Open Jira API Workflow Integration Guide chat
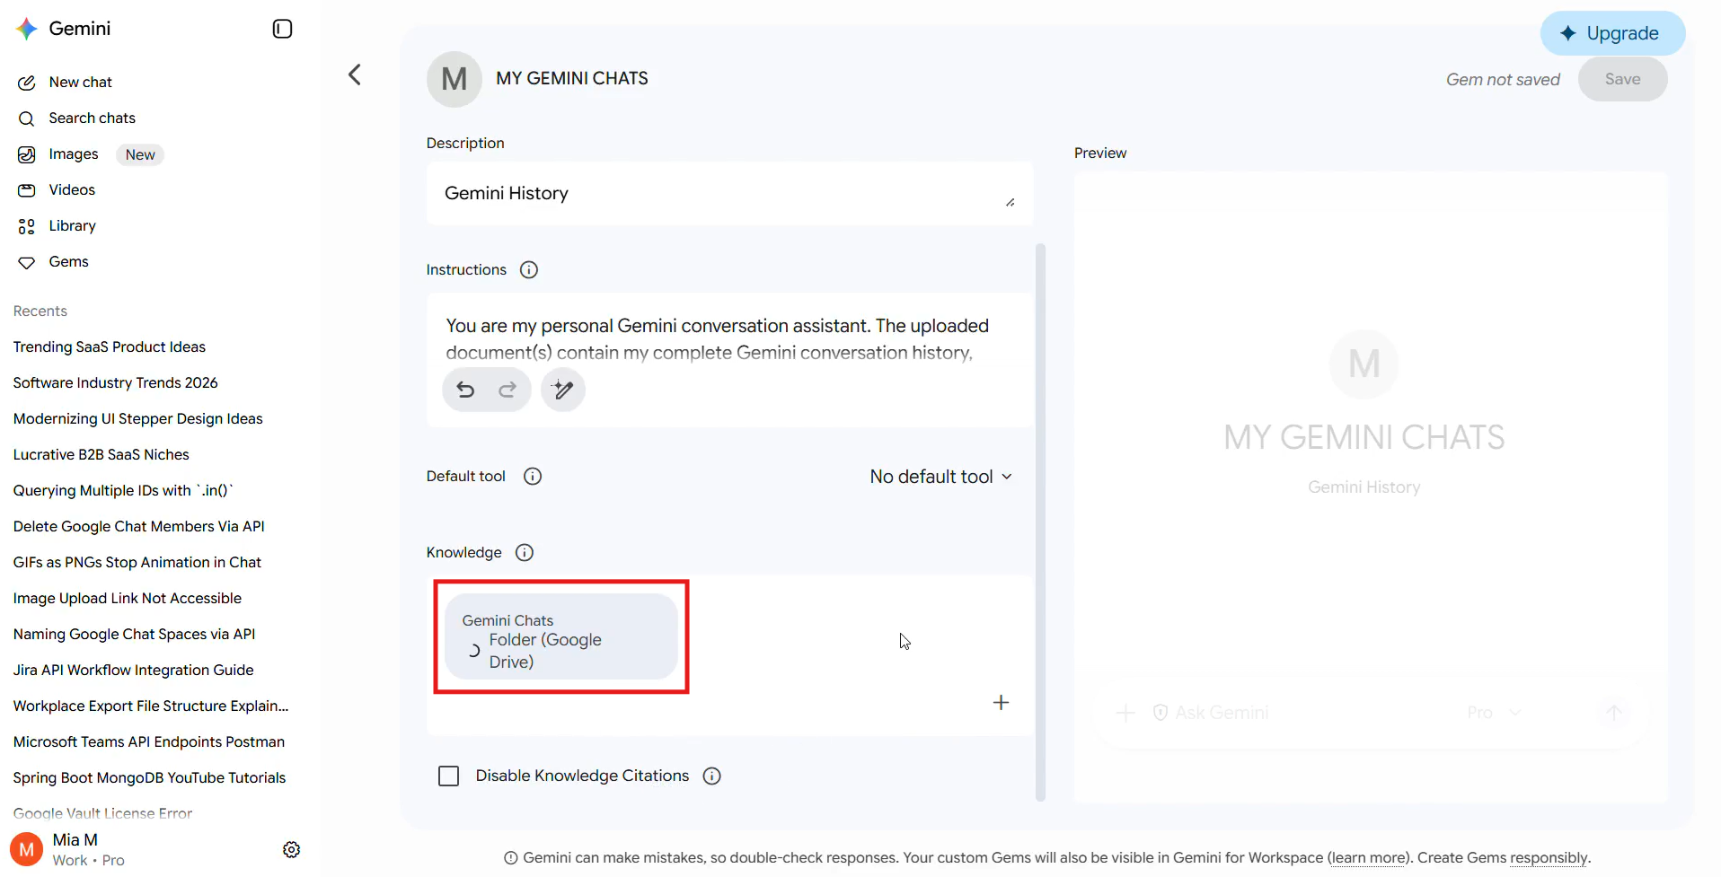Image resolution: width=1721 pixels, height=877 pixels. (x=134, y=671)
